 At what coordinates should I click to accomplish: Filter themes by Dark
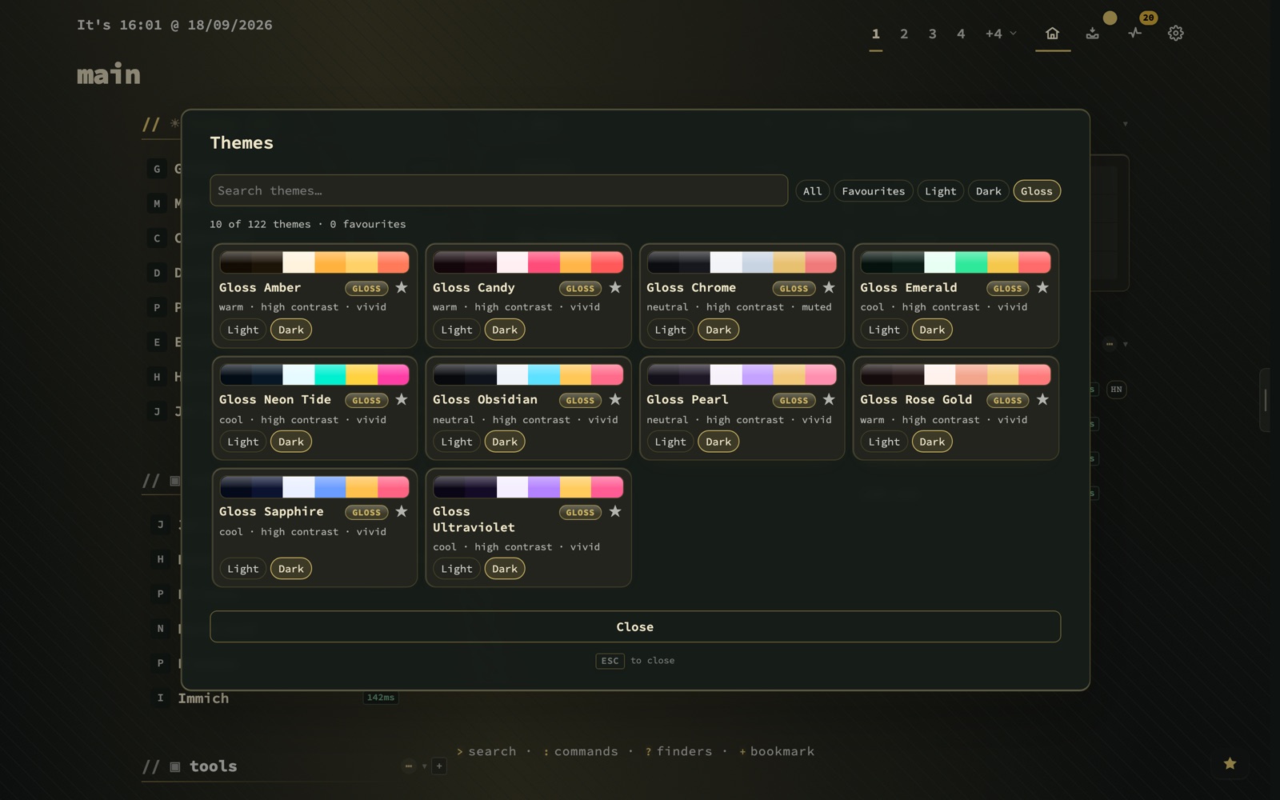[x=989, y=191]
